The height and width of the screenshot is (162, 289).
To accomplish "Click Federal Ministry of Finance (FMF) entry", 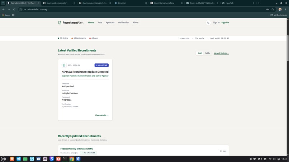I will [77, 149].
